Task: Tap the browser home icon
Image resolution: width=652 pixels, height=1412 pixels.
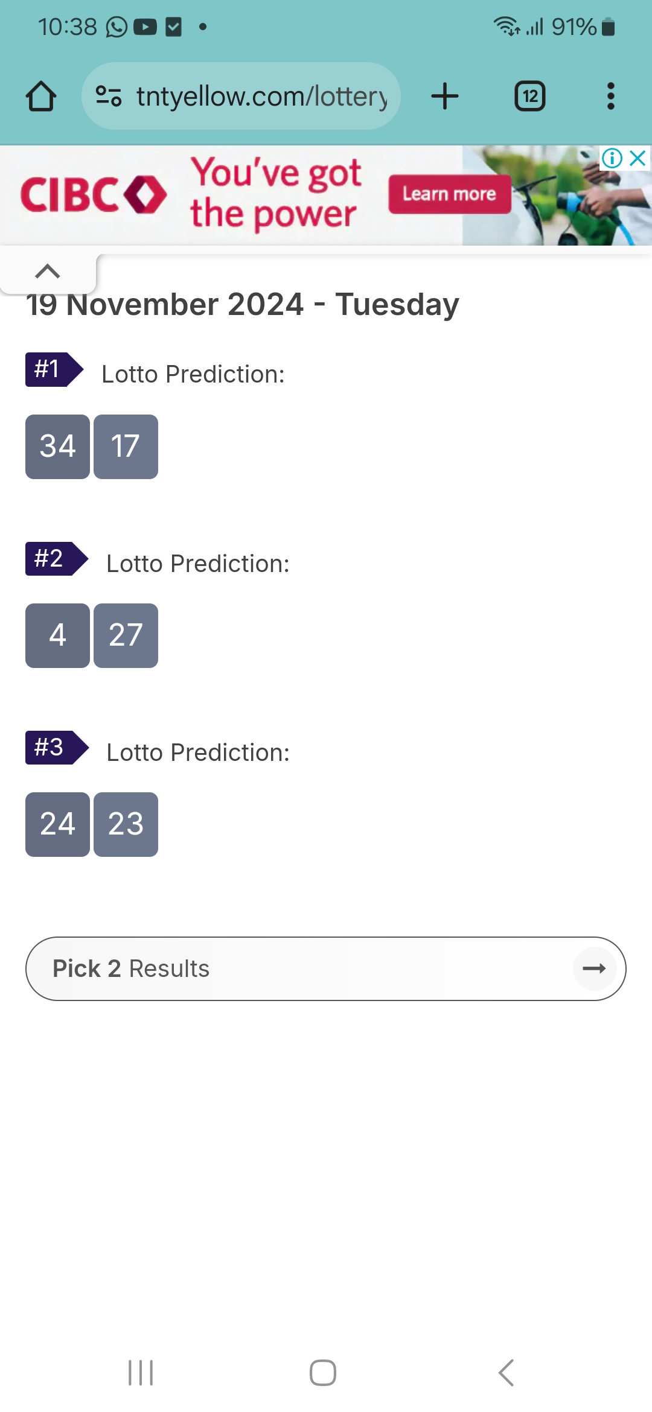Action: (41, 97)
